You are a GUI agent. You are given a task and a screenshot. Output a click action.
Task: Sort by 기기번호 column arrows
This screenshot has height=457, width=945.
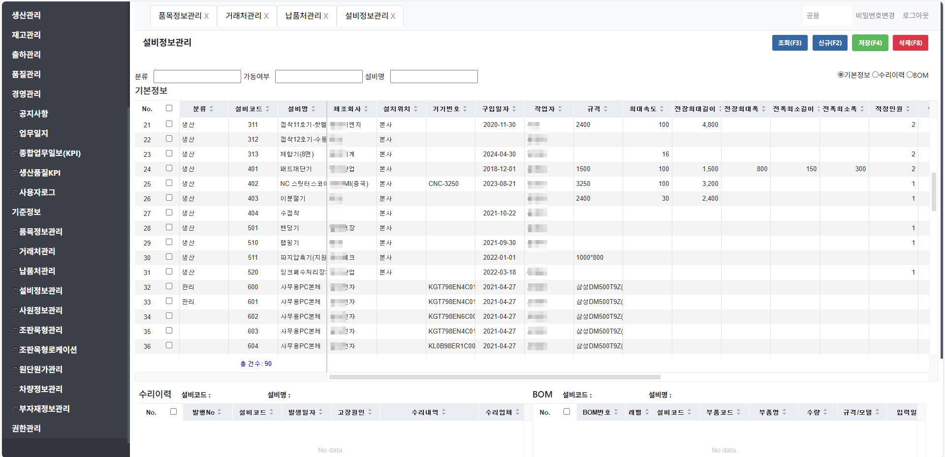465,109
